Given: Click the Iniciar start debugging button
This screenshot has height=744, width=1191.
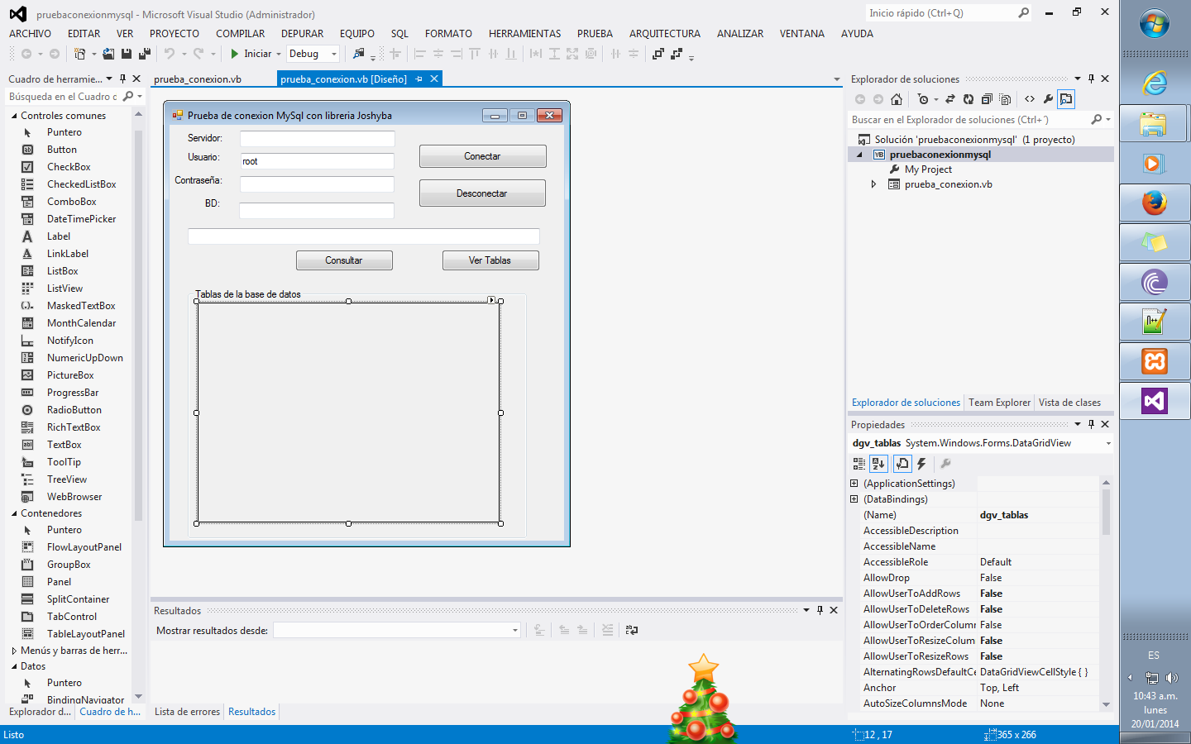Looking at the screenshot, I should (x=251, y=54).
